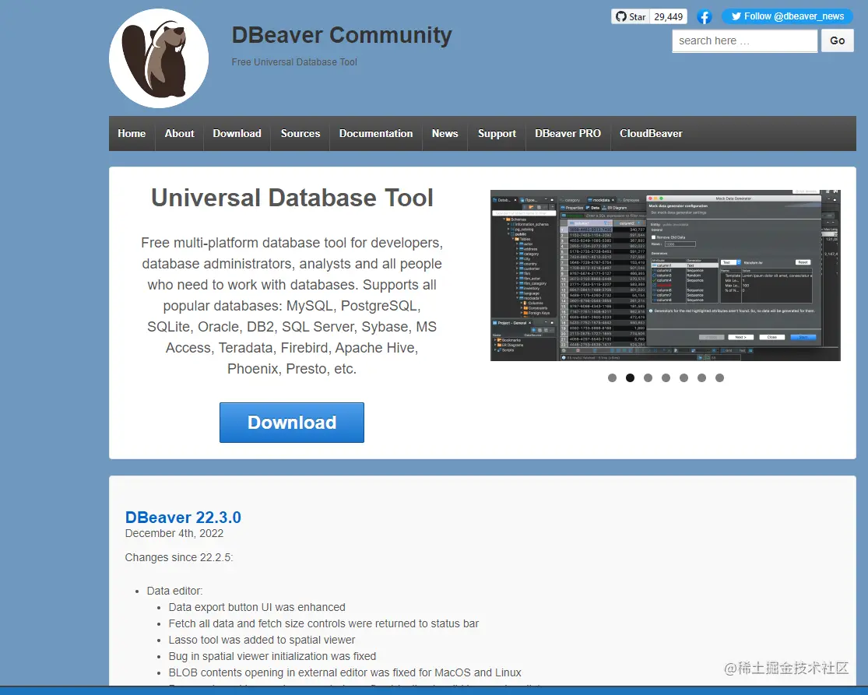
Task: Open the News menu item
Action: coord(445,133)
